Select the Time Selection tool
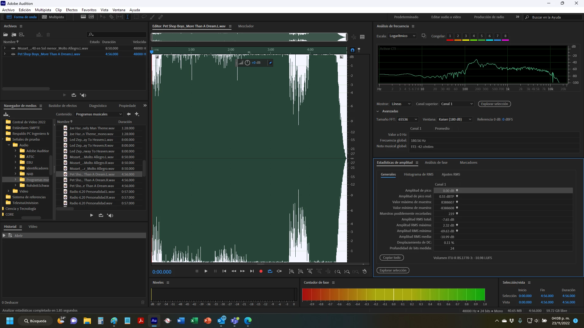Image resolution: width=584 pixels, height=328 pixels. coord(127,17)
